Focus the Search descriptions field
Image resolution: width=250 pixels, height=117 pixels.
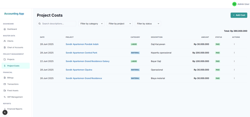[57, 24]
